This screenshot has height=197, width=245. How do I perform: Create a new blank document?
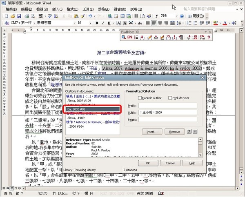(x=7, y=16)
